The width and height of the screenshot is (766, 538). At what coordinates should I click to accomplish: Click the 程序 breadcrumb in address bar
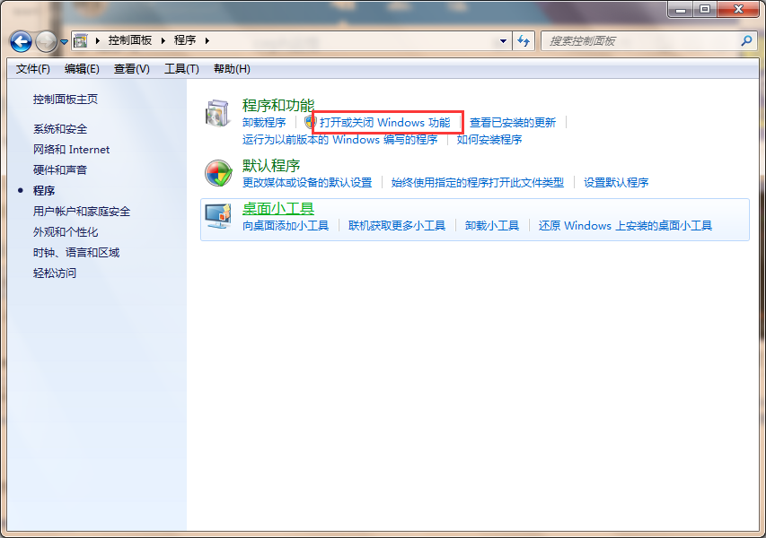(185, 40)
